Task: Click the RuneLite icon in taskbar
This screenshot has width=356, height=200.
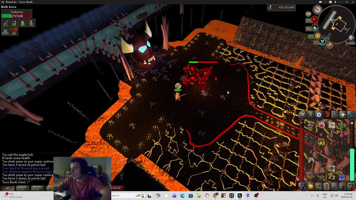Action: [240, 196]
